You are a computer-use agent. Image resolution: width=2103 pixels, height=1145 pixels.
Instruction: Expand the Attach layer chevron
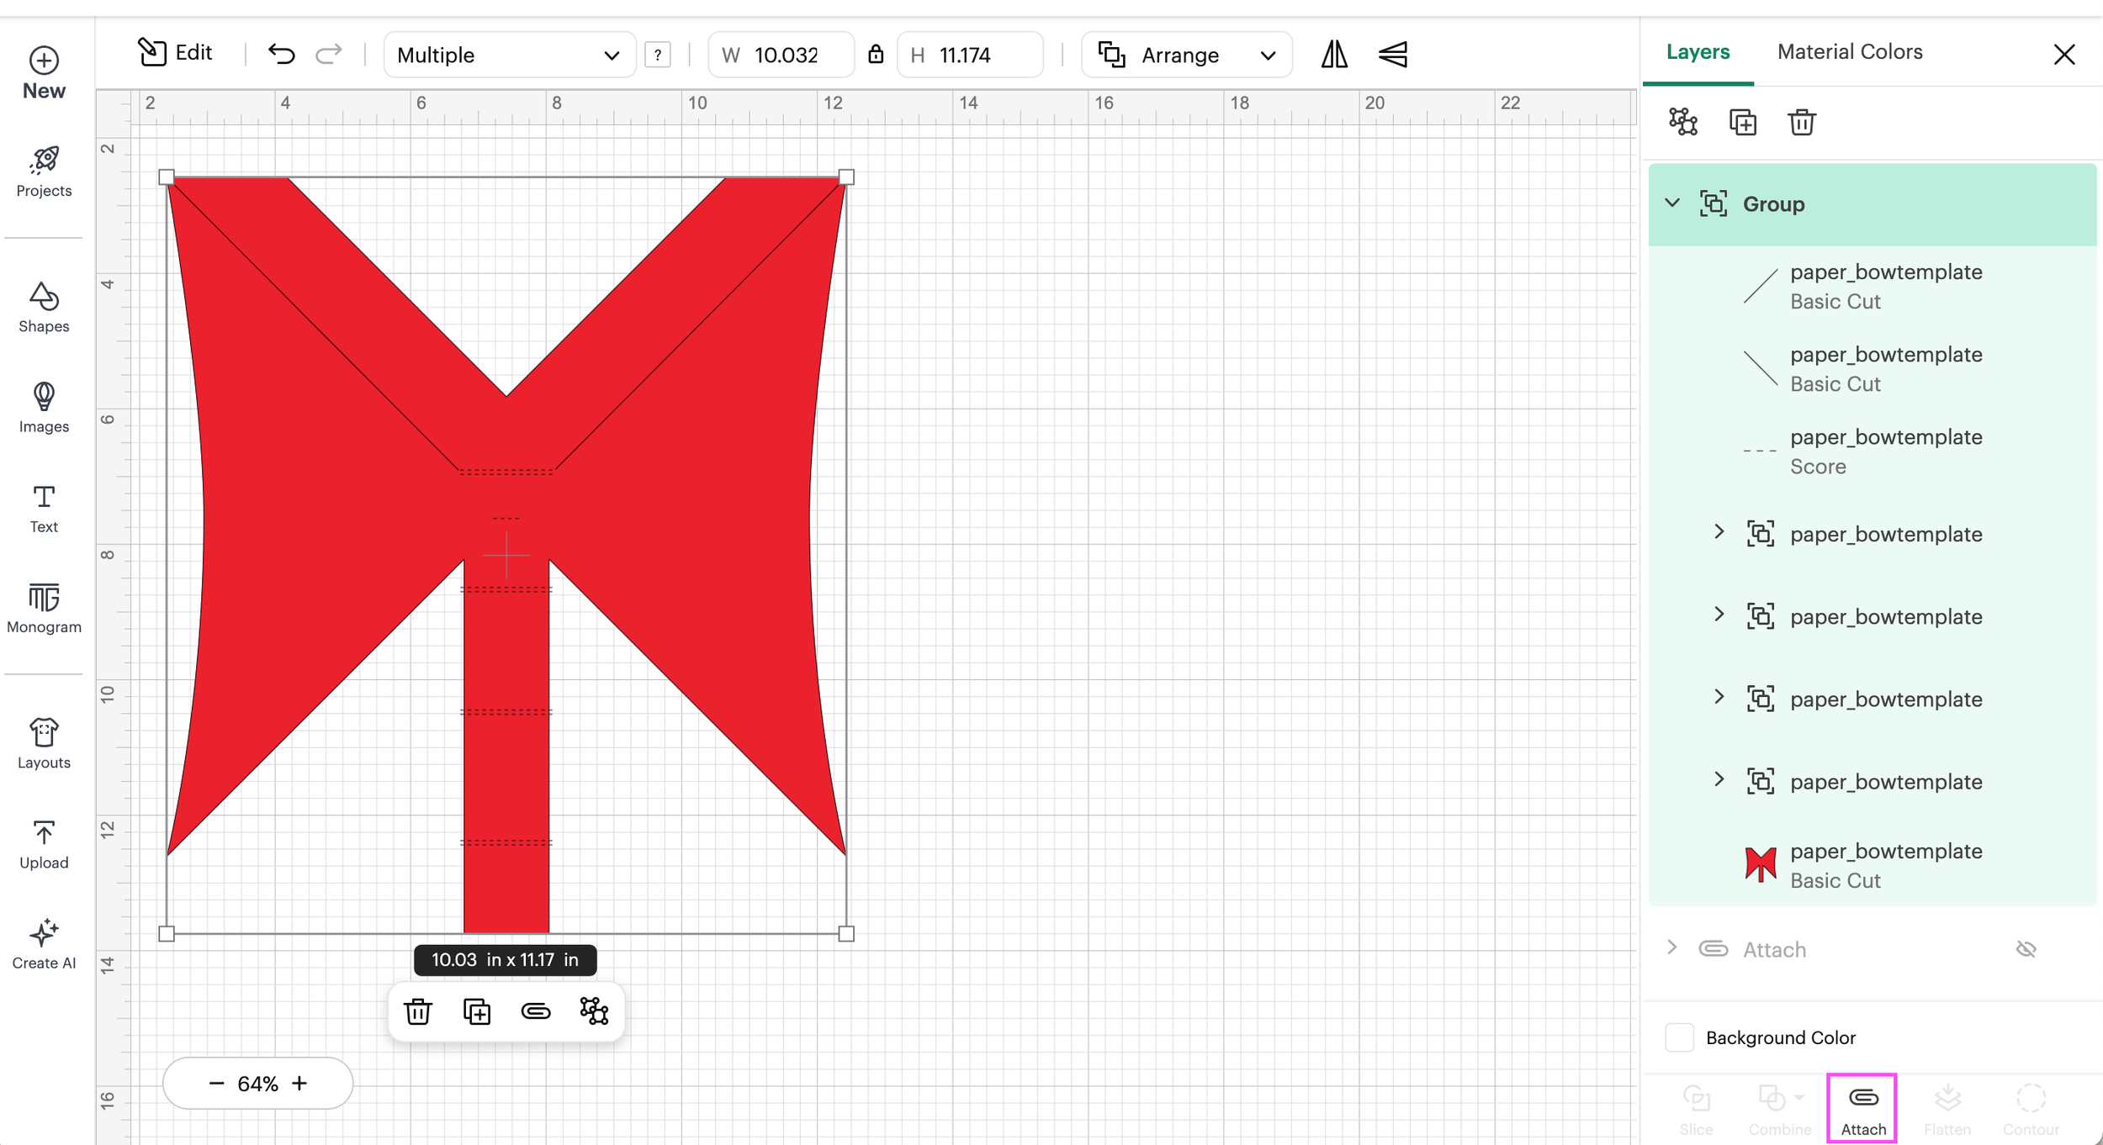click(x=1672, y=948)
